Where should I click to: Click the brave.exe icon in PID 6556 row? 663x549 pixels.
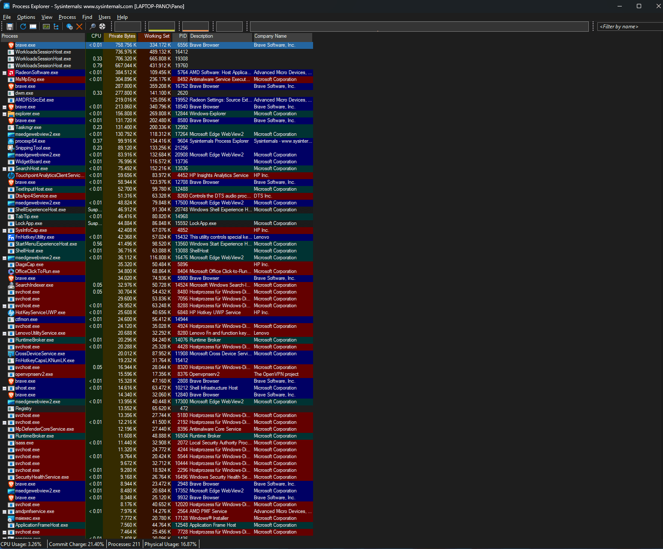point(11,45)
